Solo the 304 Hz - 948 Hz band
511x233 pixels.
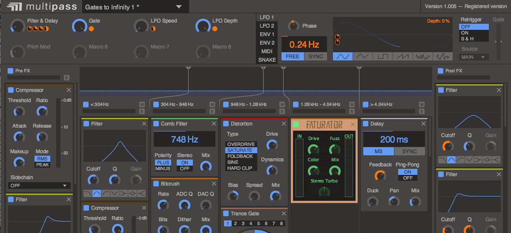(212, 111)
